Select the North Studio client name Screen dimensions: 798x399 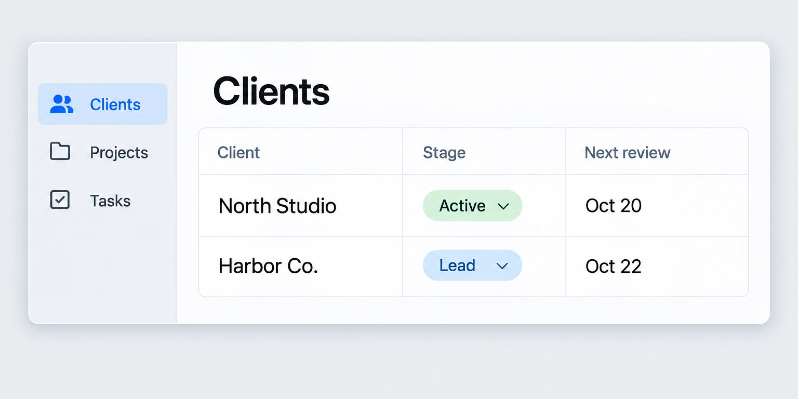pyautogui.click(x=277, y=206)
